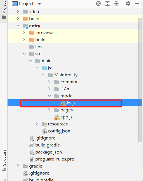143x181 pixels.
Task: Click the gradle folder icon
Action: [x=25, y=166]
